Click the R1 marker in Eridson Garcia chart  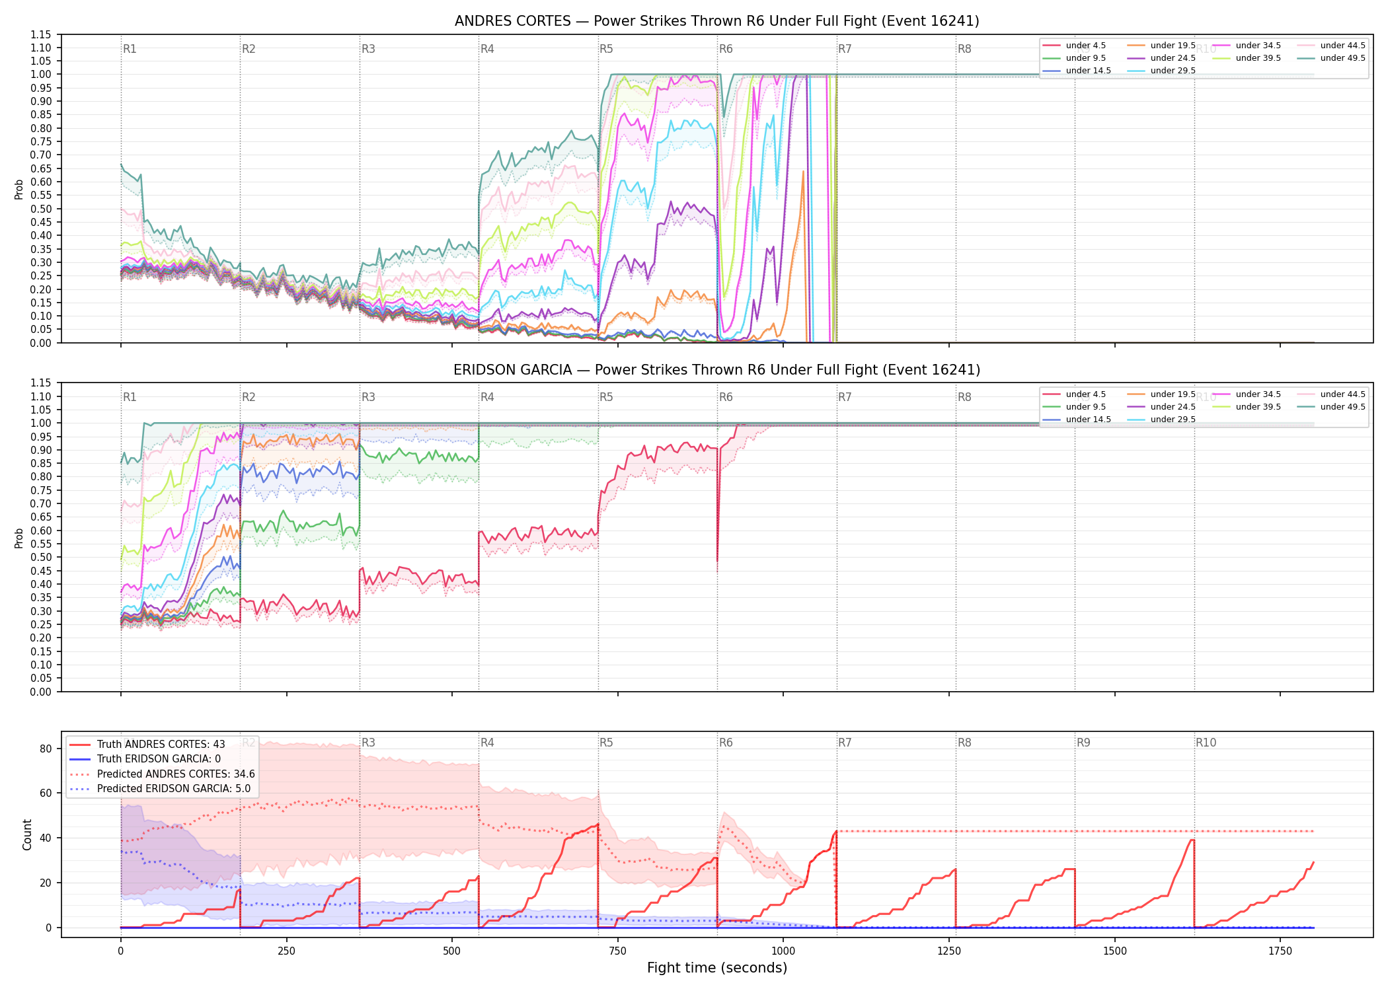point(130,397)
